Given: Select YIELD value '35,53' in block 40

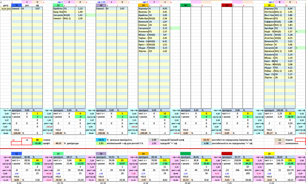Looking at the screenshot, I should [x=186, y=180].
